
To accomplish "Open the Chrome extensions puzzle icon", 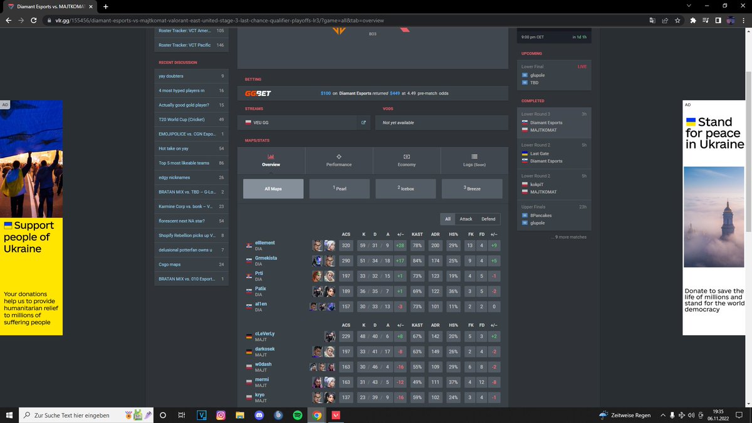I will click(693, 20).
